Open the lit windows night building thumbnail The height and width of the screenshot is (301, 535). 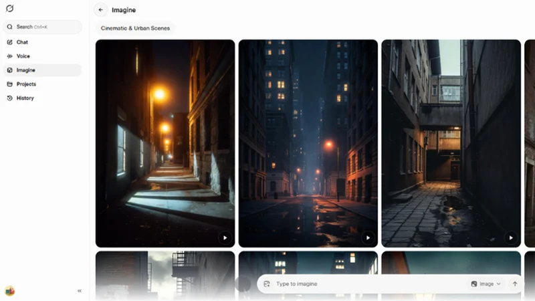308,263
